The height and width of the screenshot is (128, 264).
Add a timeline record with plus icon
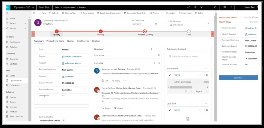click(151, 49)
